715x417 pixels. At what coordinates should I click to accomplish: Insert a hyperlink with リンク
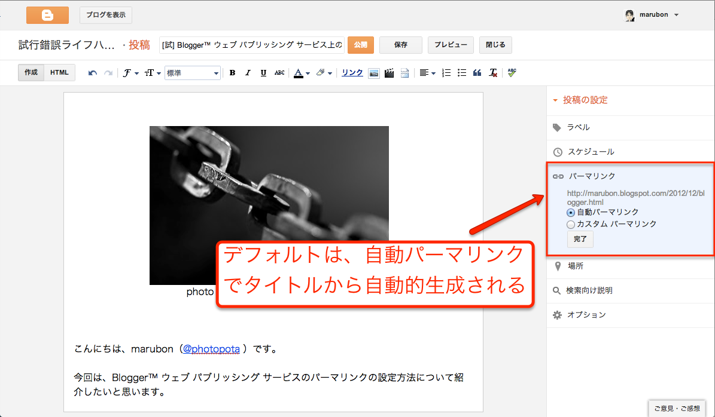click(352, 72)
